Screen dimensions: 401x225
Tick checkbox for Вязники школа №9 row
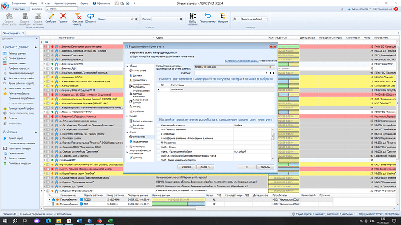coord(48,64)
